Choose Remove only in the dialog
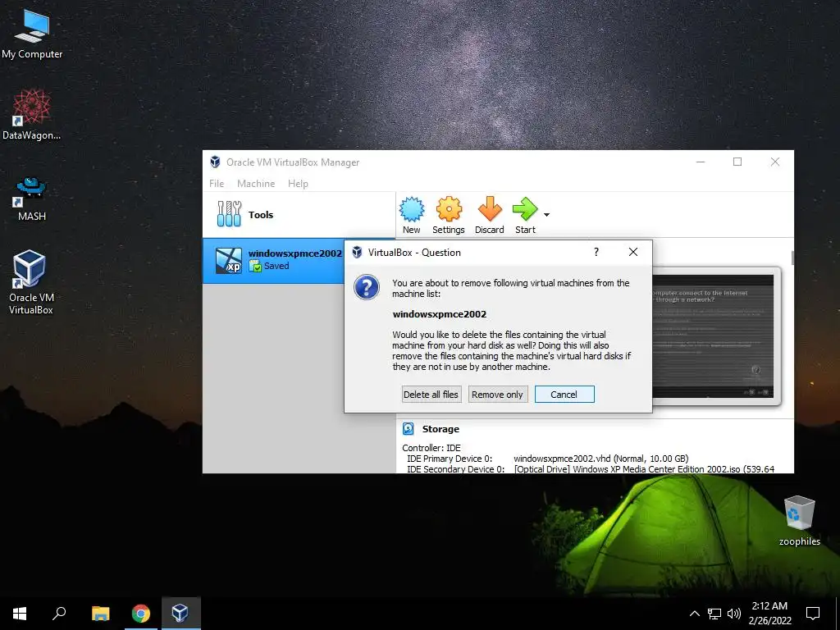 pos(498,395)
